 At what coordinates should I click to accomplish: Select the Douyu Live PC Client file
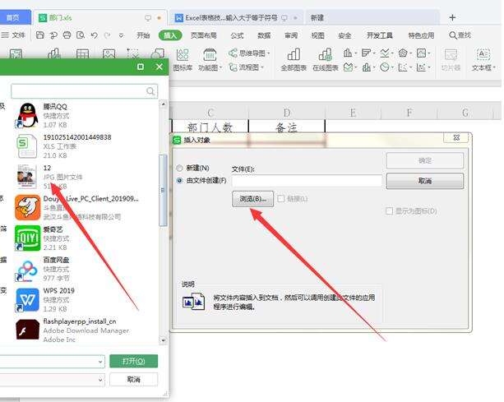tap(87, 208)
